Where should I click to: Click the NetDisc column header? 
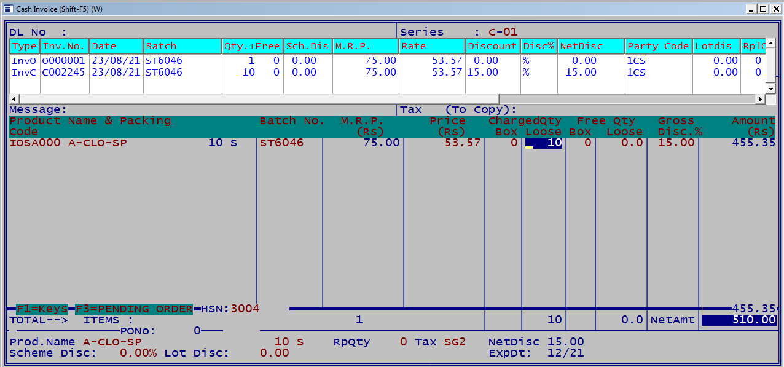(591, 46)
